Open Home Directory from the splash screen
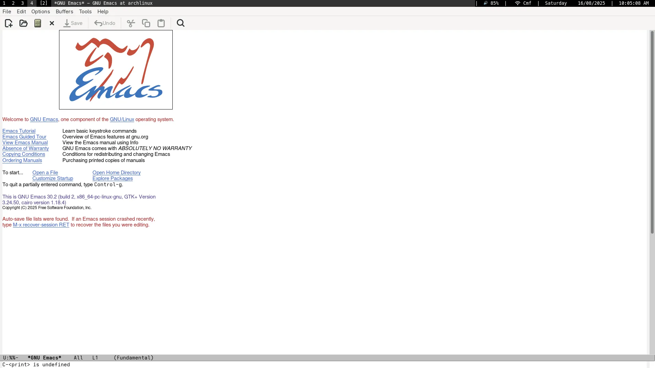 [x=116, y=172]
